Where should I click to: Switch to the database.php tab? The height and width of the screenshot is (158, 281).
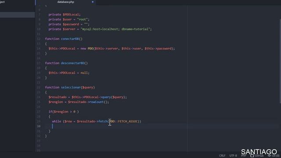65,2
